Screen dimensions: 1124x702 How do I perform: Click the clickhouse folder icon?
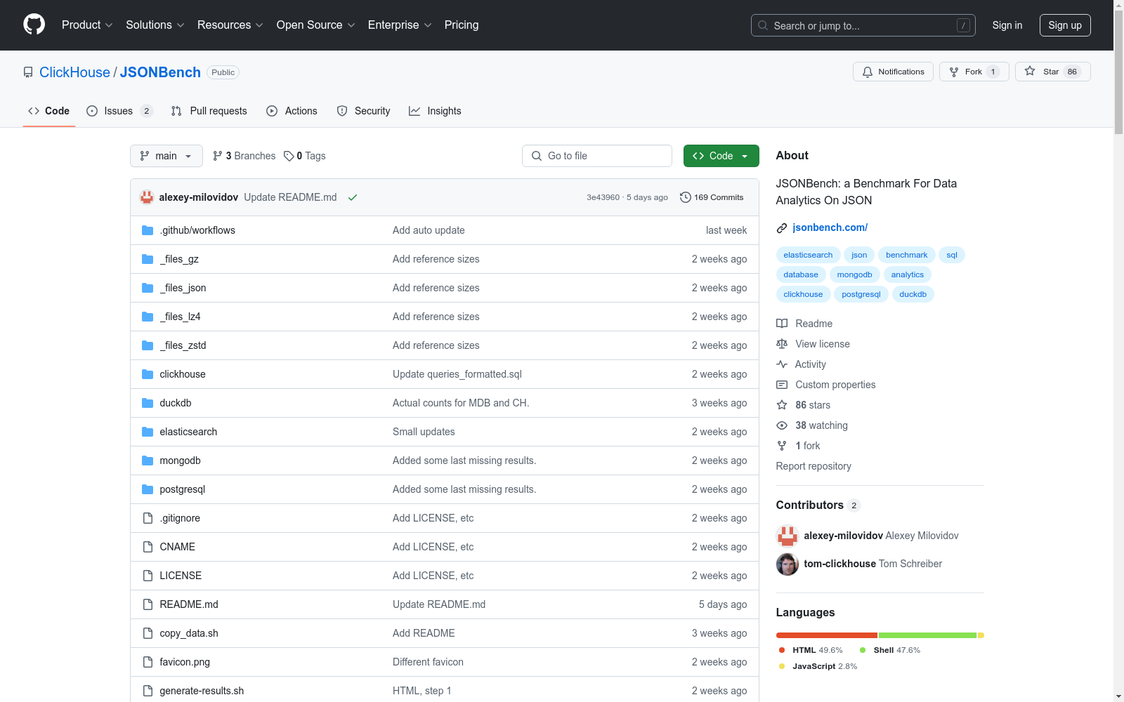point(148,374)
